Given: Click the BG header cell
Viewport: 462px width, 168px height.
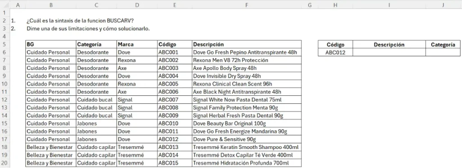Looking at the screenshot, I should pyautogui.click(x=51, y=45).
